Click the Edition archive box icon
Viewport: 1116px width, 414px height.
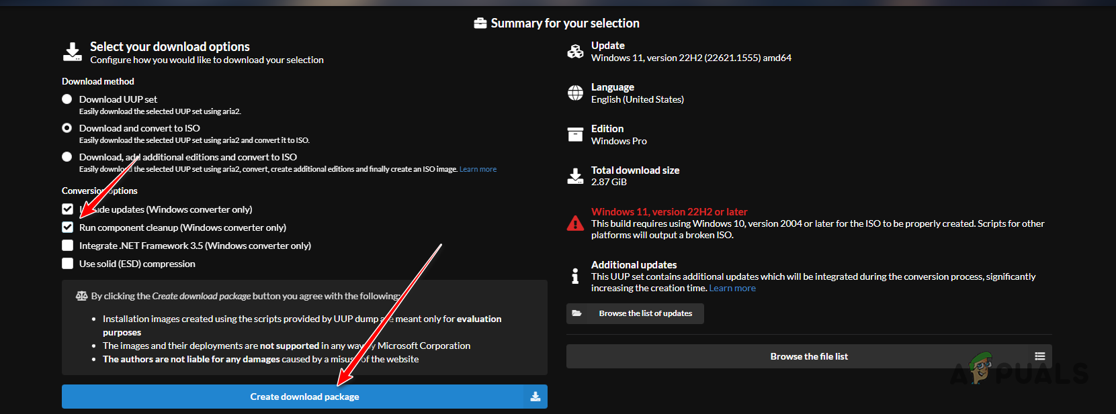click(575, 135)
